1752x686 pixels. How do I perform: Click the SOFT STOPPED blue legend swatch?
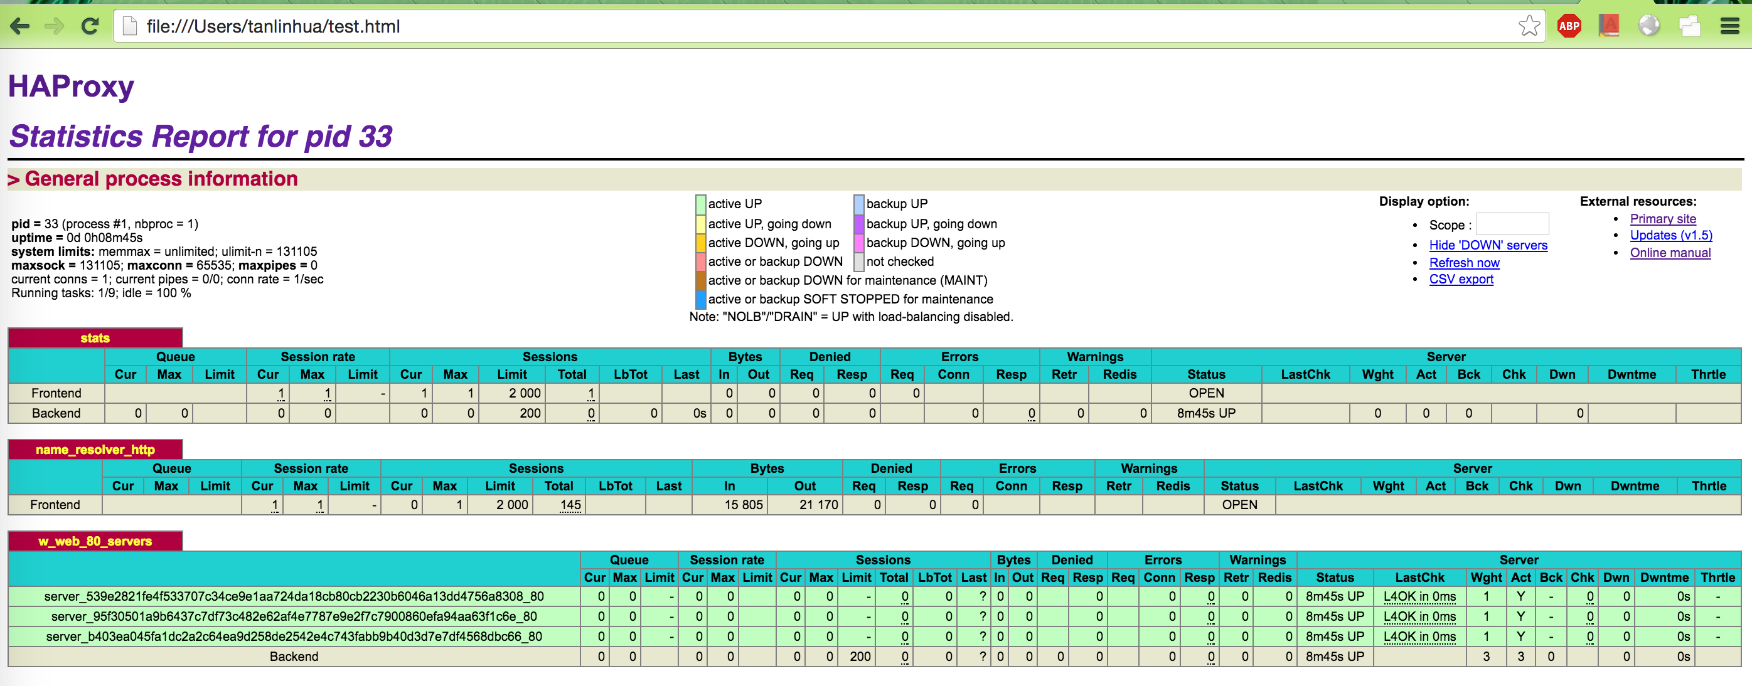pos(700,299)
